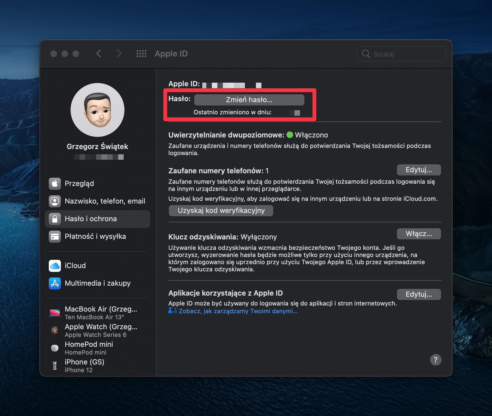Edit trusted phone numbers with Edytuj...
492x416 pixels.
click(419, 170)
